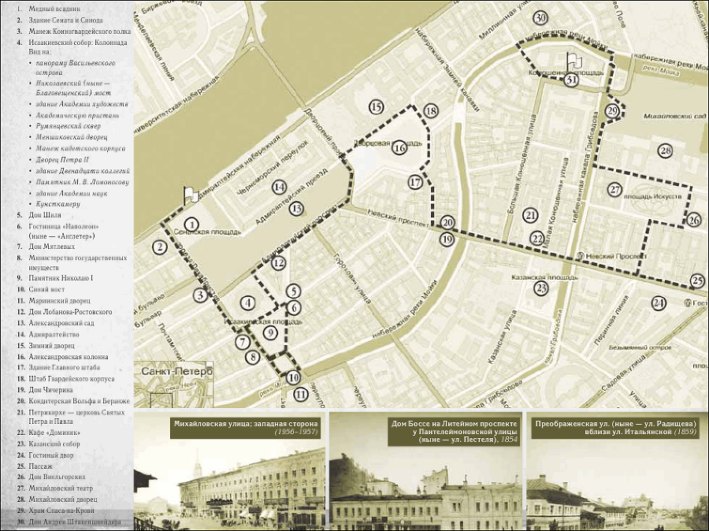The image size is (709, 531).
Task: Open the Дом Боссе на Литейном photo
Action: (425, 471)
